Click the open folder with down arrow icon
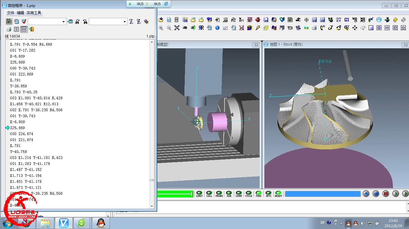Viewport: 409px width, 229px height. [161, 20]
